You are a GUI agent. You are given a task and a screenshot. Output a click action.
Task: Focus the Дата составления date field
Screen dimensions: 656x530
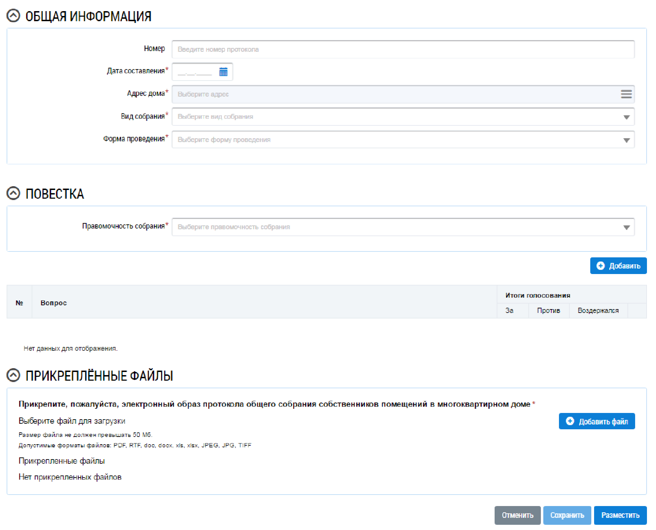(195, 72)
